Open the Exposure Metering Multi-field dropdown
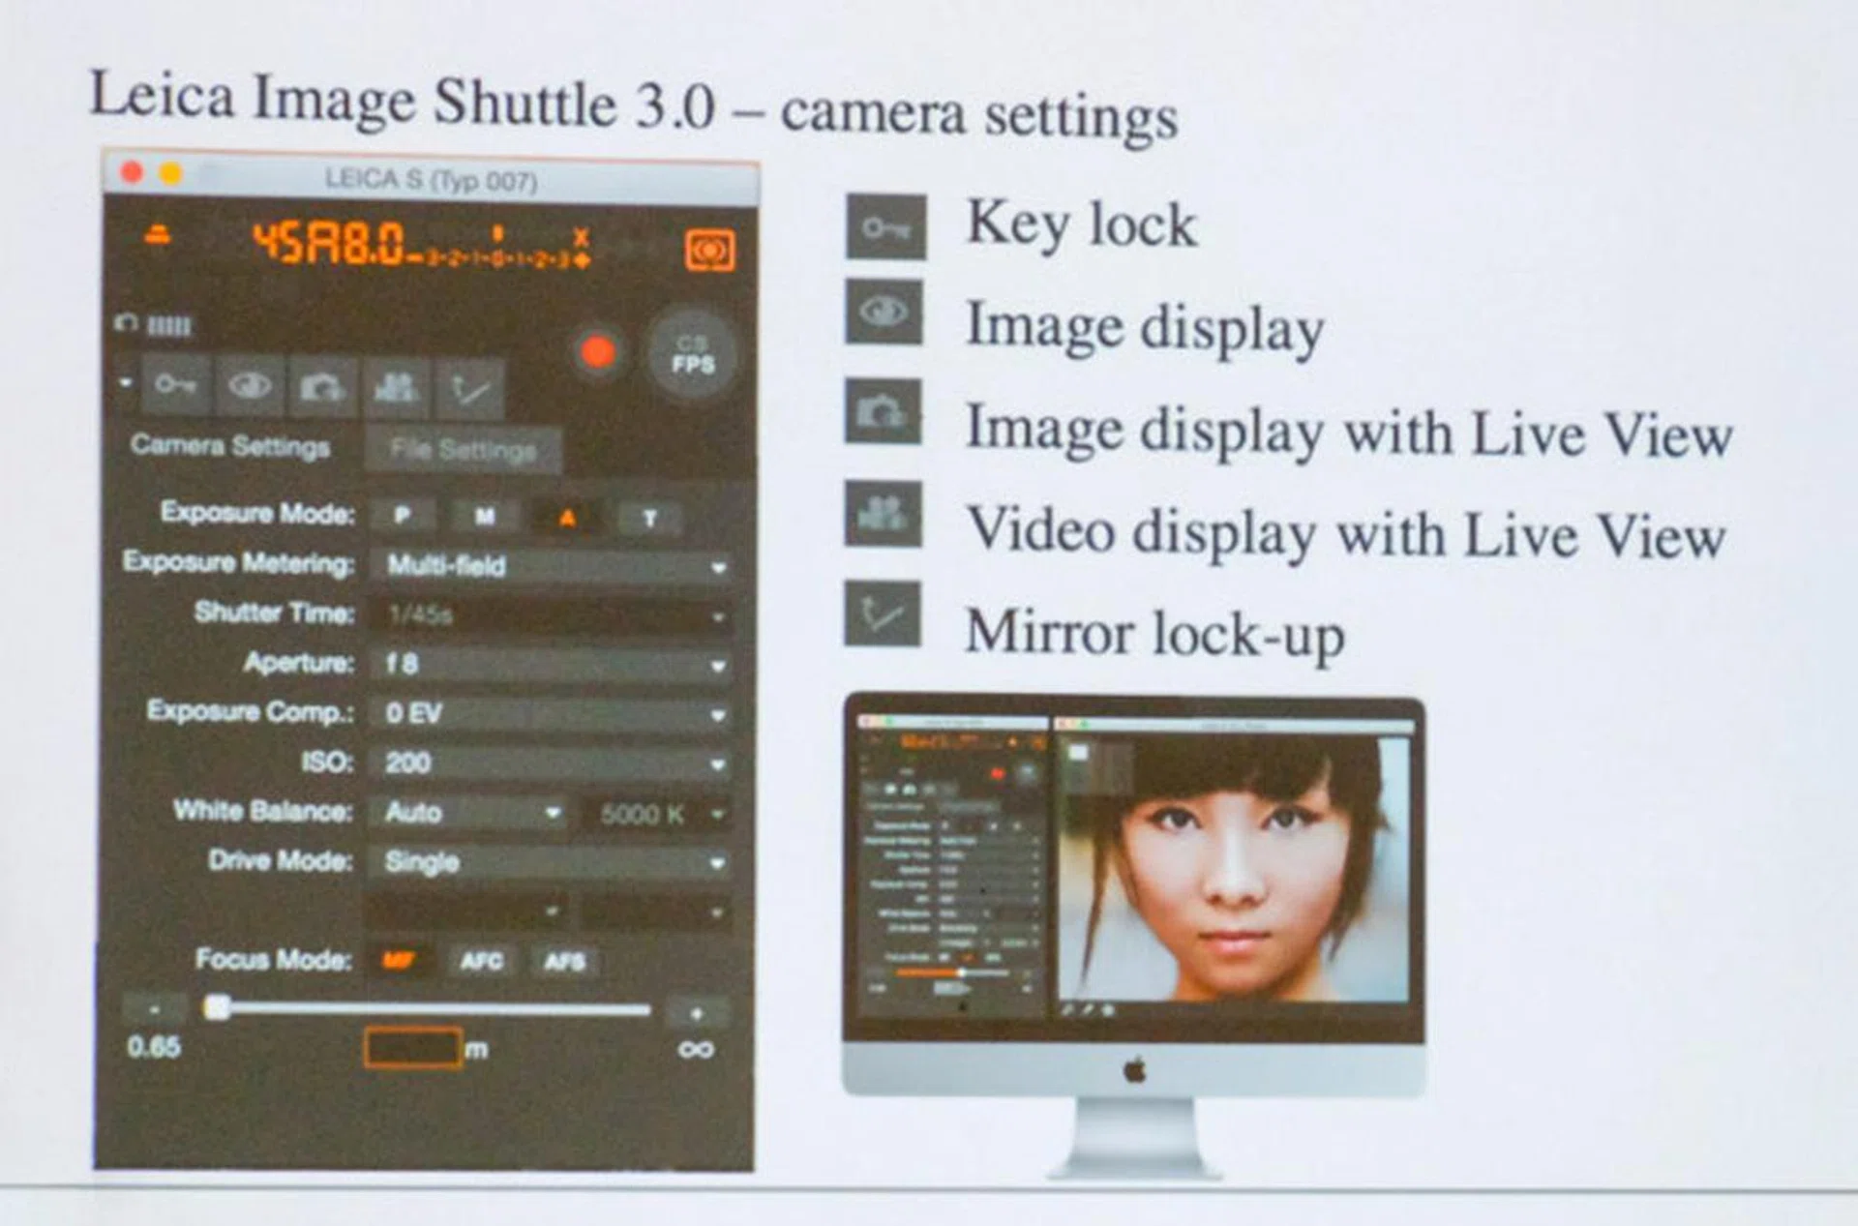This screenshot has width=1858, height=1226. pos(550,566)
